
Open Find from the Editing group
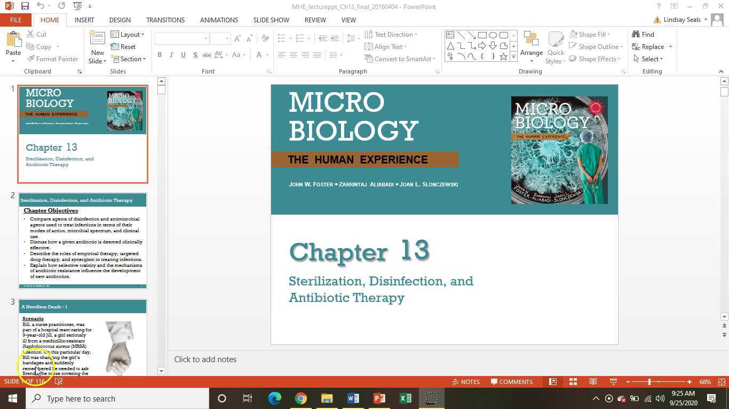tap(644, 34)
